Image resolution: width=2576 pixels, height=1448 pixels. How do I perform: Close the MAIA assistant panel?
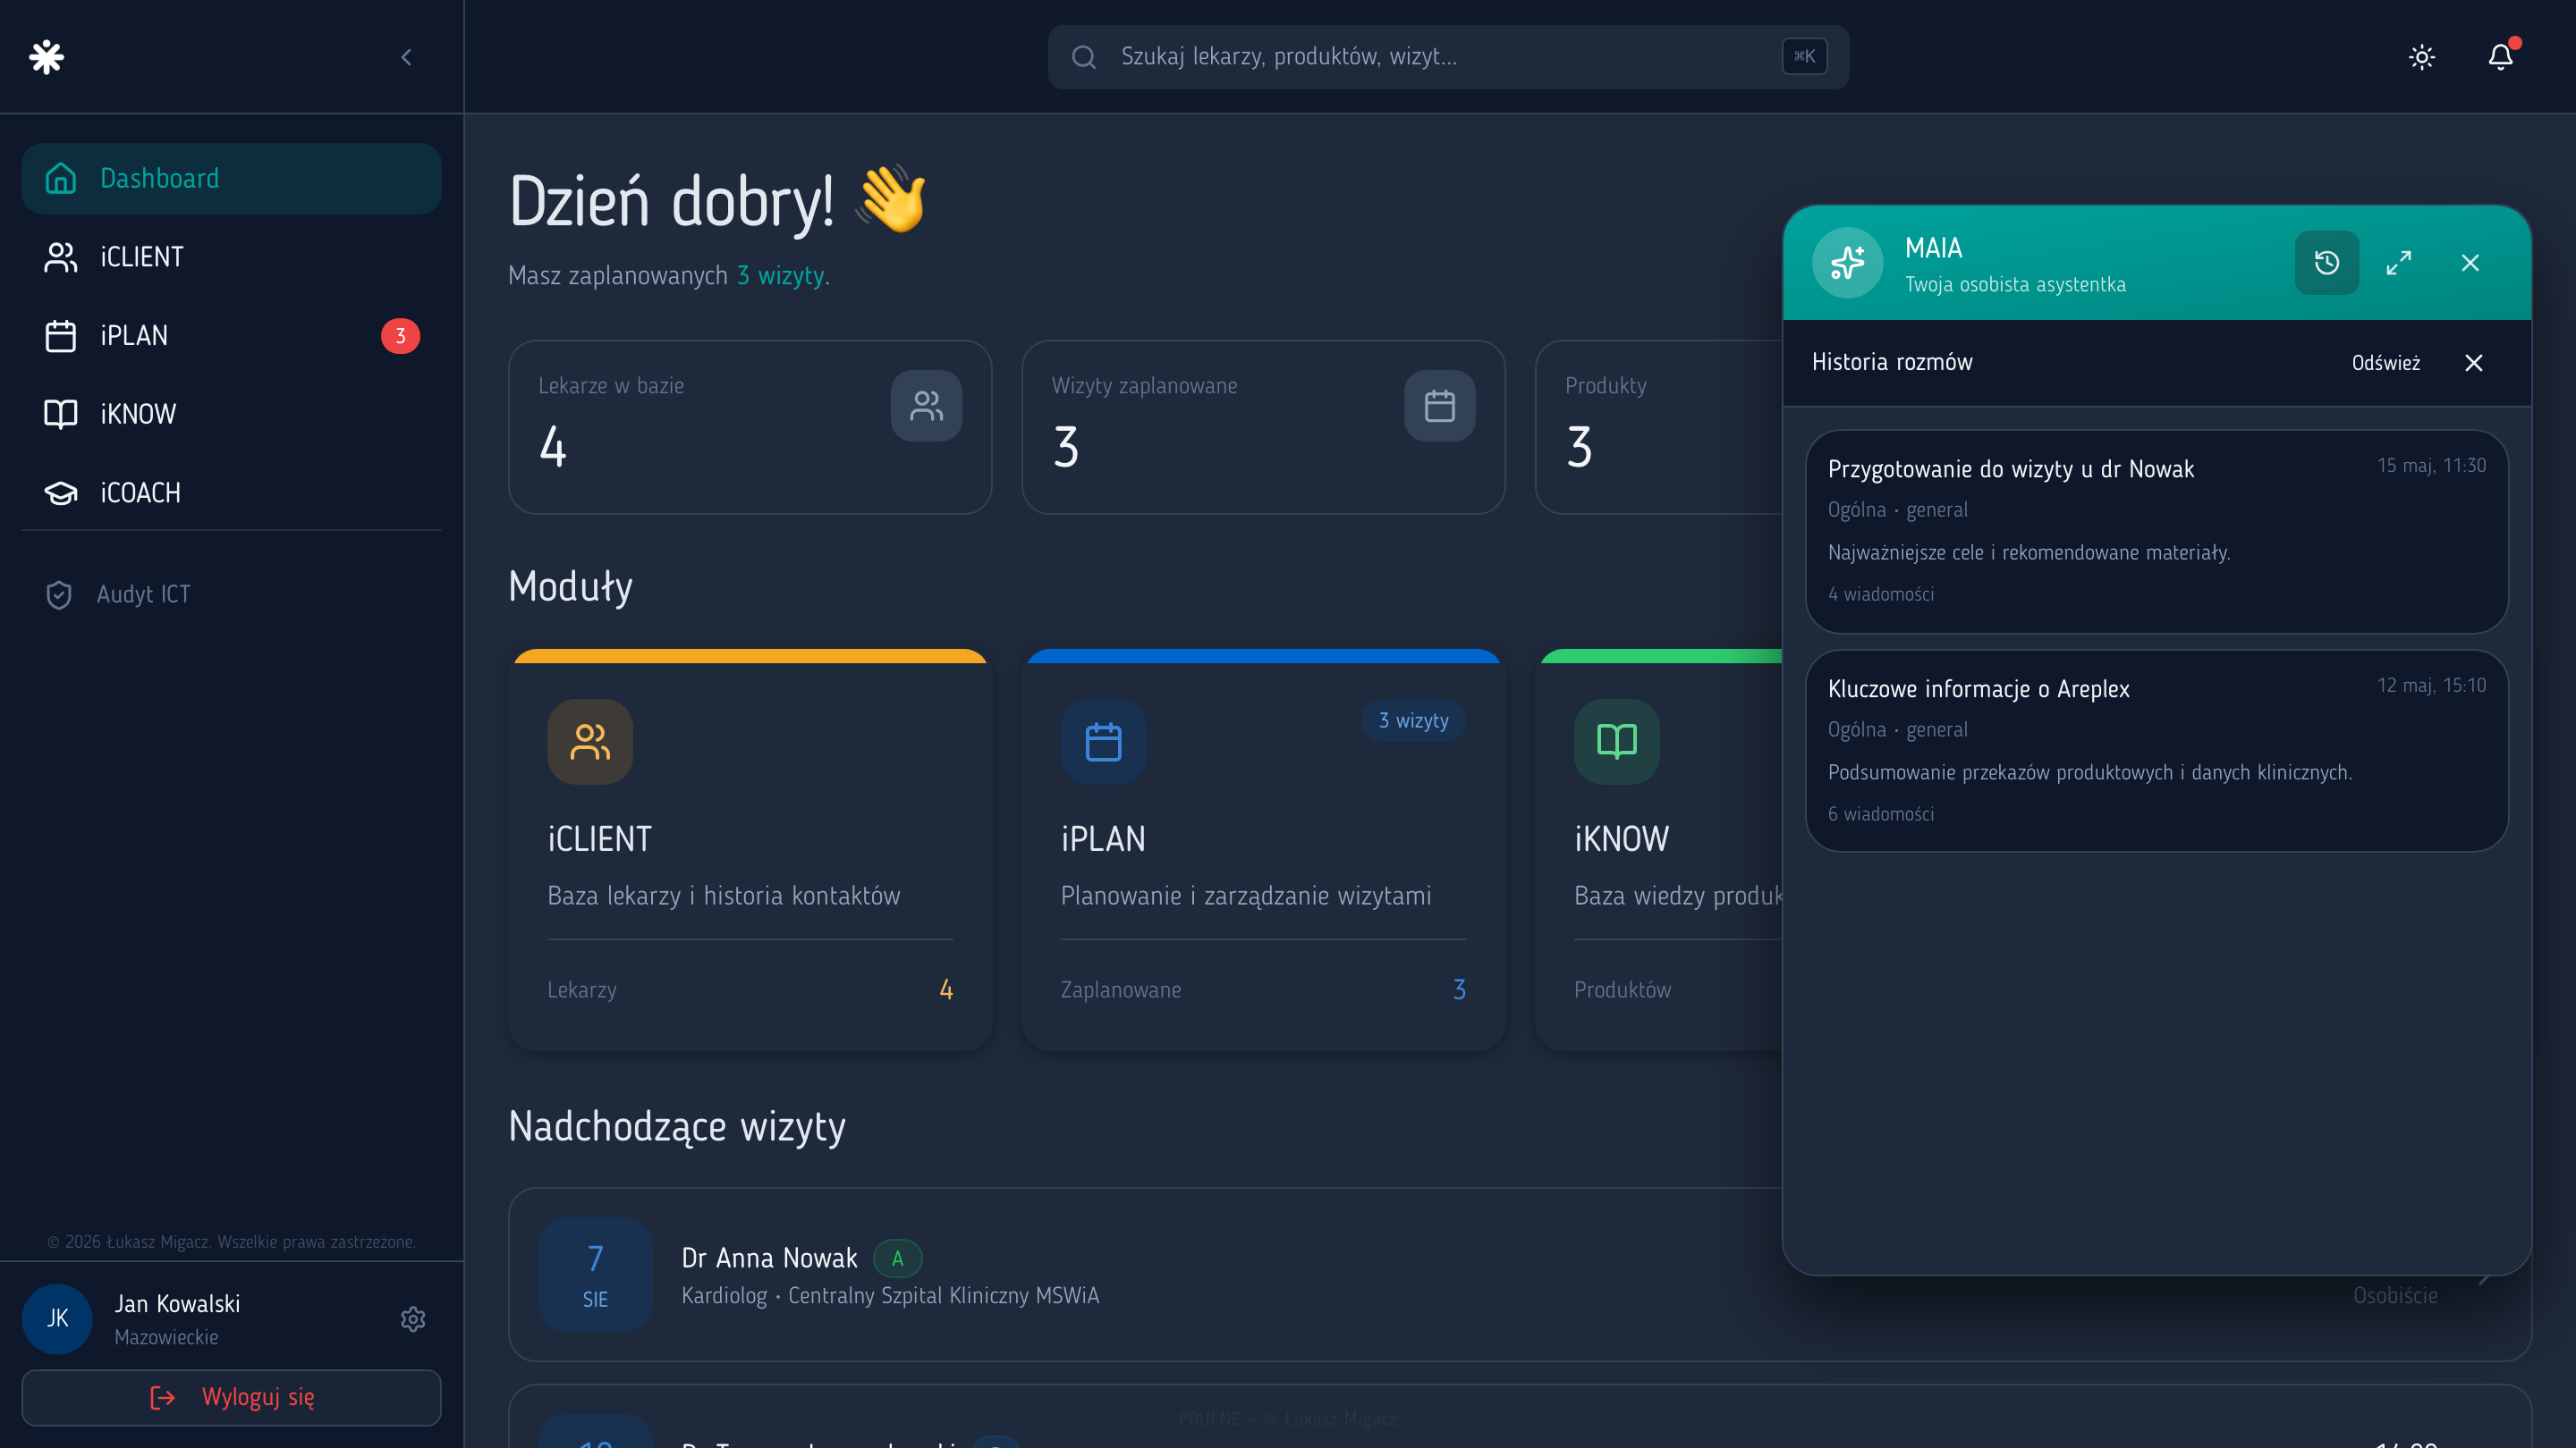(x=2470, y=263)
